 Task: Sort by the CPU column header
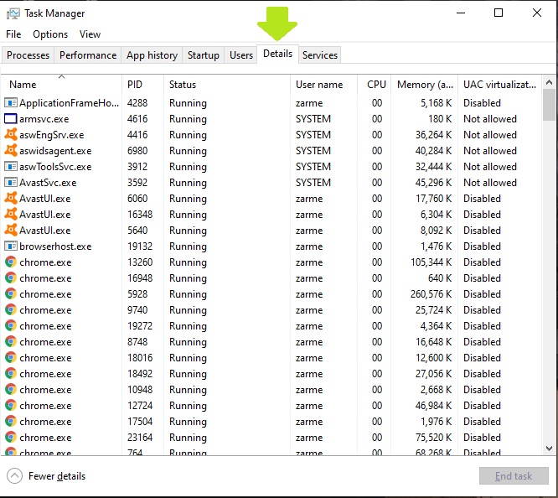click(x=375, y=85)
